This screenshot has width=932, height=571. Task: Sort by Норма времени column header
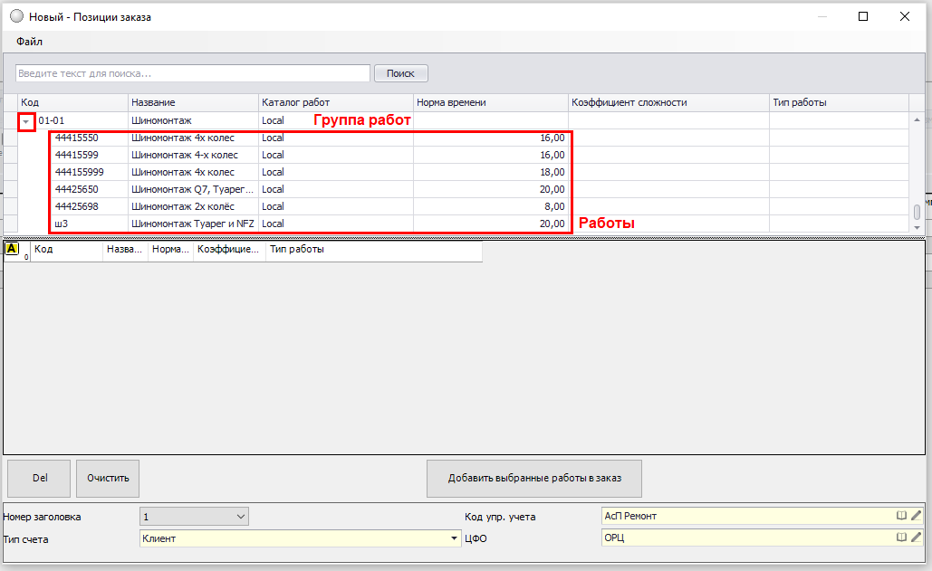tap(490, 102)
